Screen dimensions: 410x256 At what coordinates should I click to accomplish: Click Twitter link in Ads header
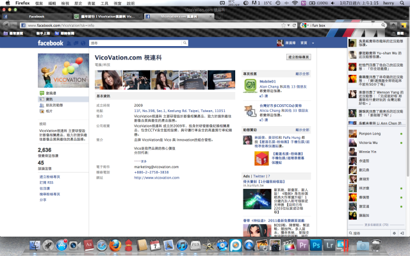(259, 176)
